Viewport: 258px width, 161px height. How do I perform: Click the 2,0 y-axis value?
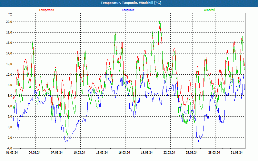[x=10, y=117]
